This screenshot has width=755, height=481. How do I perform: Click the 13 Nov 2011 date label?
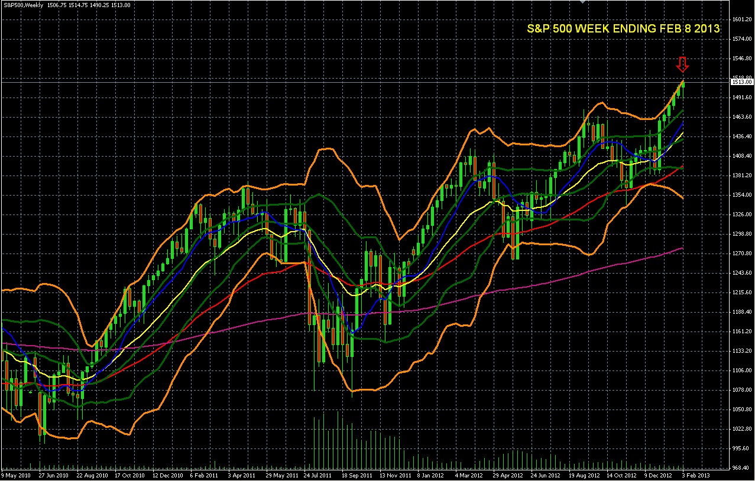point(394,474)
